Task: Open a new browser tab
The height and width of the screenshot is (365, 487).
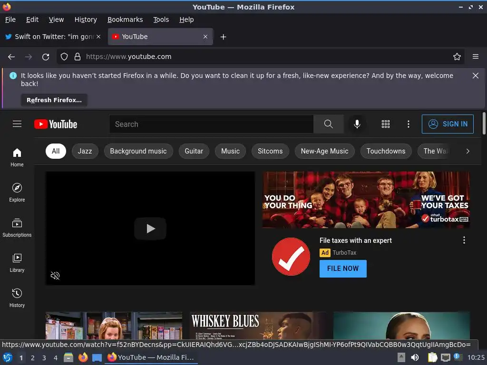Action: 224,37
